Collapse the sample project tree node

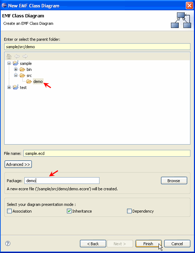pyautogui.click(x=9, y=63)
